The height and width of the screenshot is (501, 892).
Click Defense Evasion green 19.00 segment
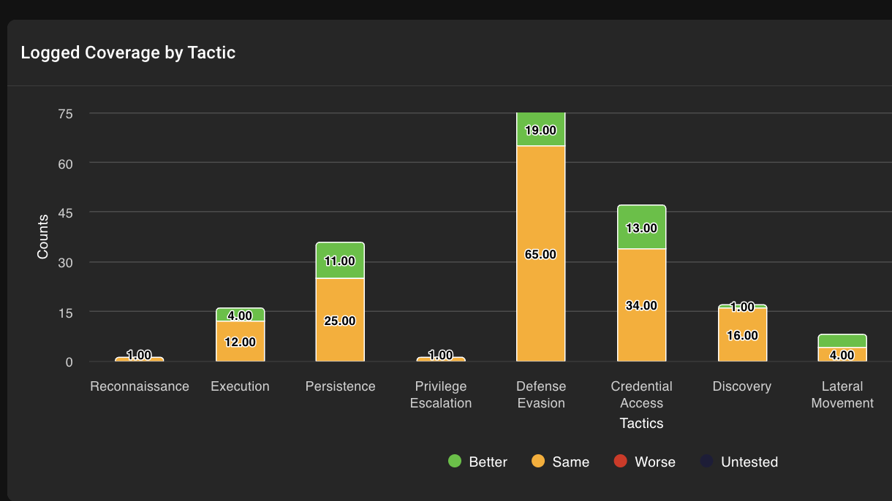click(x=541, y=130)
